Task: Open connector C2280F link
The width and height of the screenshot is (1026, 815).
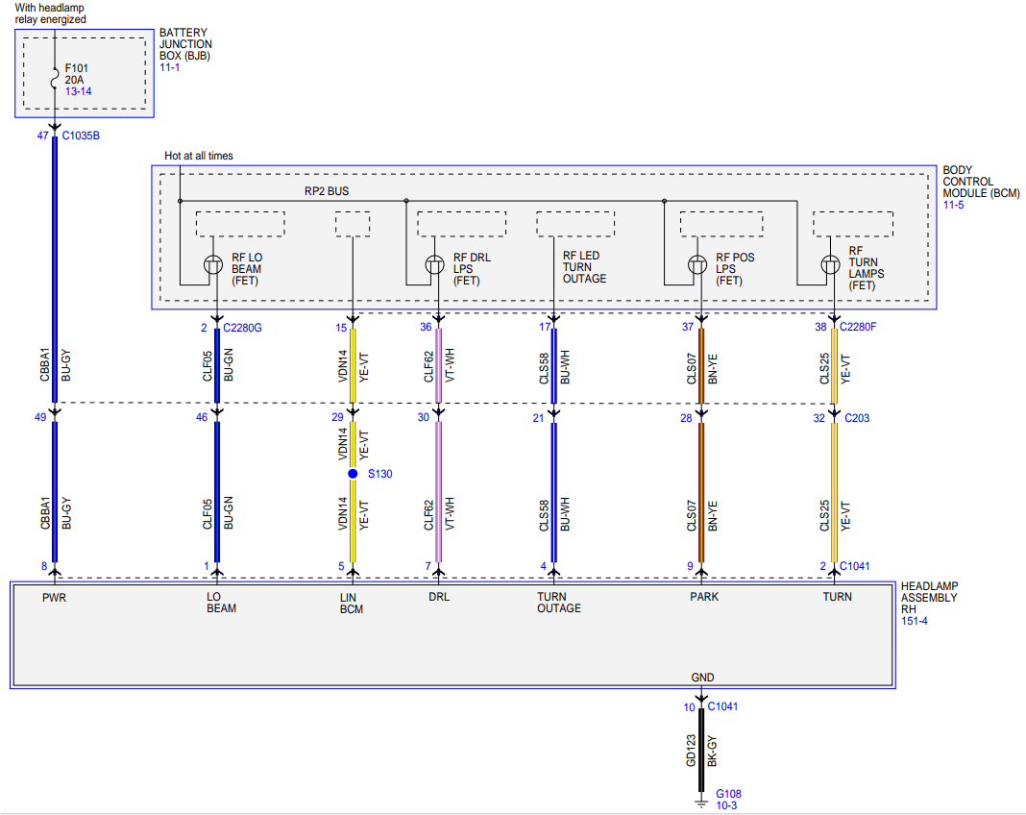Action: (858, 327)
